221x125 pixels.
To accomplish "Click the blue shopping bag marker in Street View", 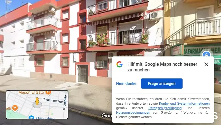I will 206,54.
